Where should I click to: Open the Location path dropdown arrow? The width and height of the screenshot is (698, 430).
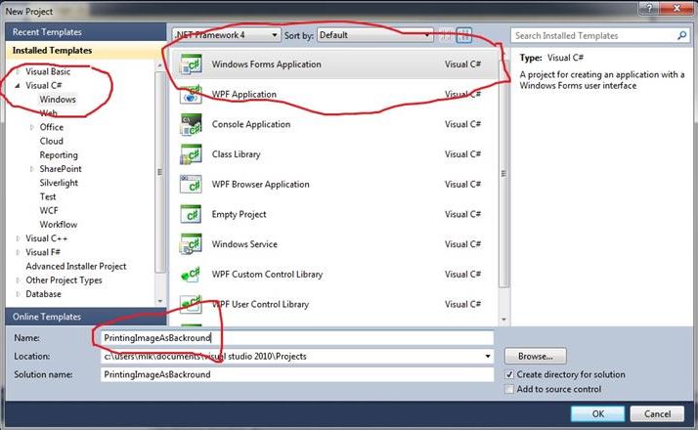pyautogui.click(x=488, y=356)
